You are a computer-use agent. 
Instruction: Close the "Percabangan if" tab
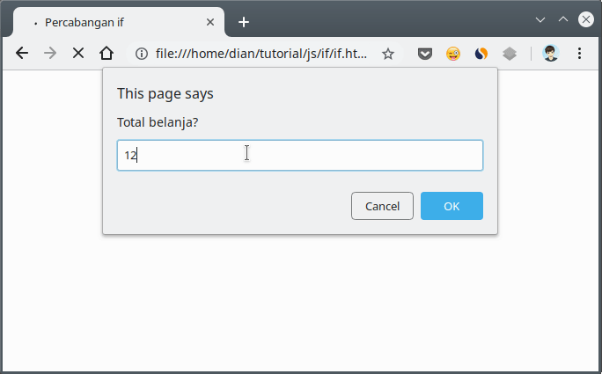click(210, 22)
